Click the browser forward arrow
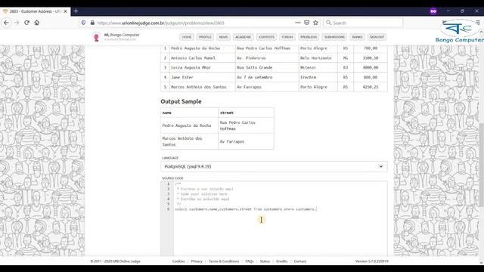Viewport: 484px width, 272px height. (17, 23)
